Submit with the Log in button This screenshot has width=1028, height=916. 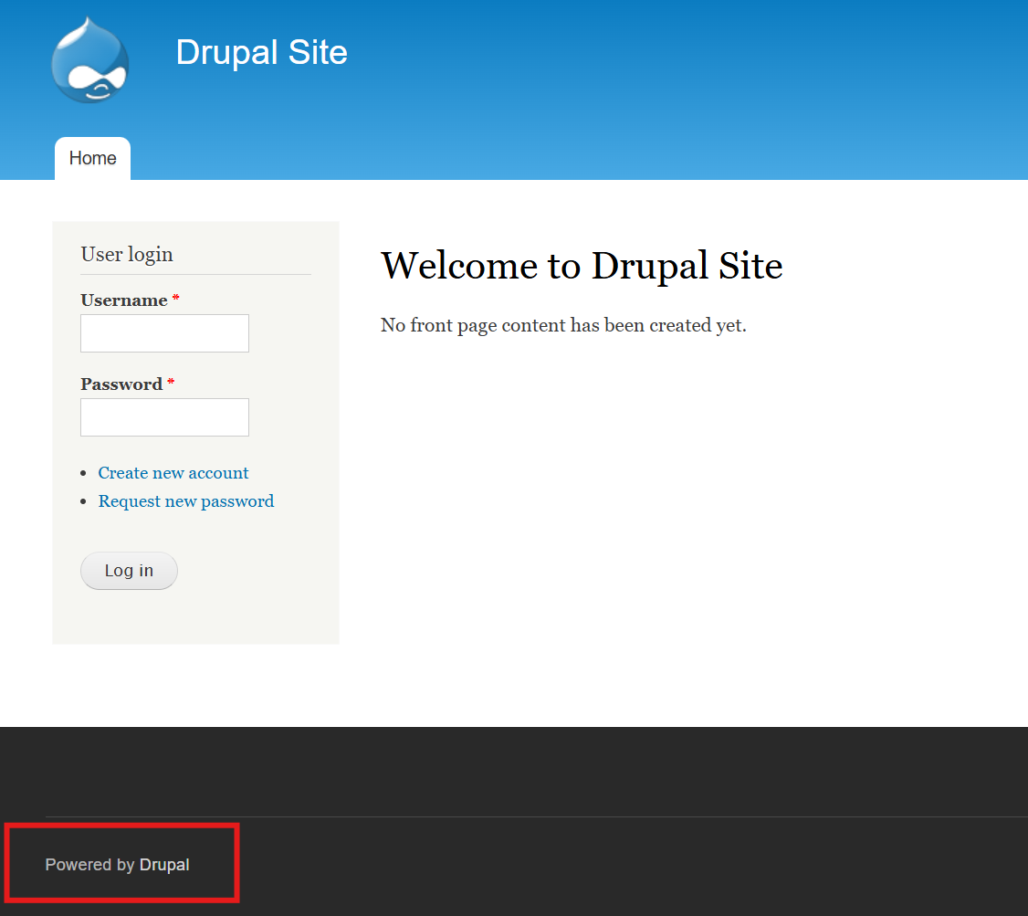pos(129,571)
